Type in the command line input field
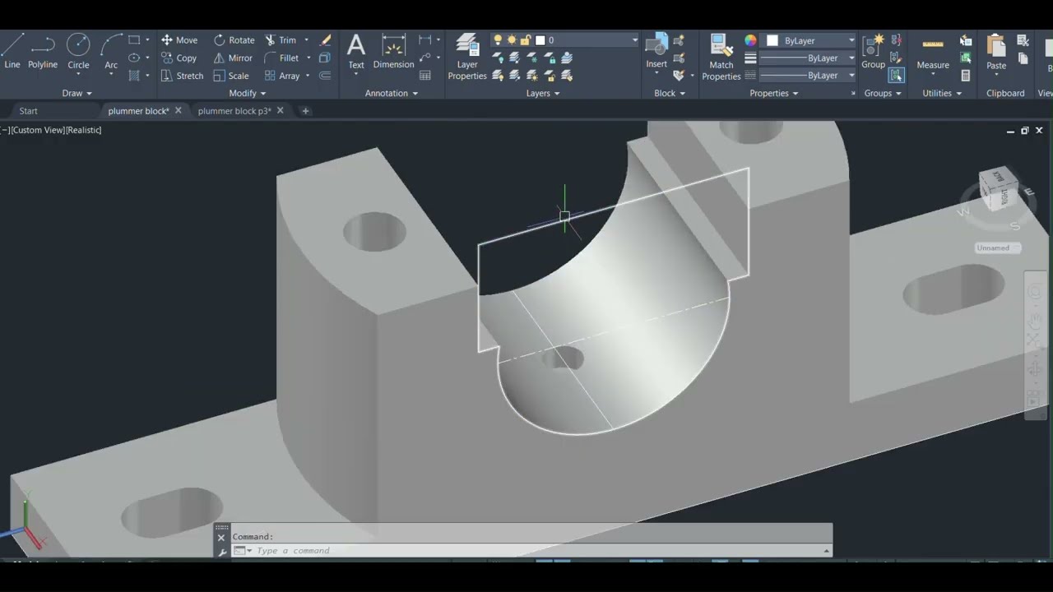 [531, 550]
